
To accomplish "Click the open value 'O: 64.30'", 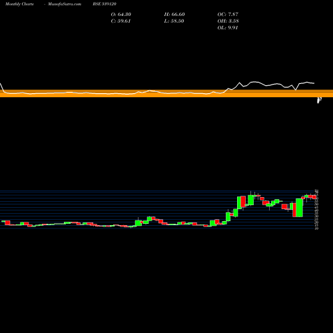I will 121,15.
